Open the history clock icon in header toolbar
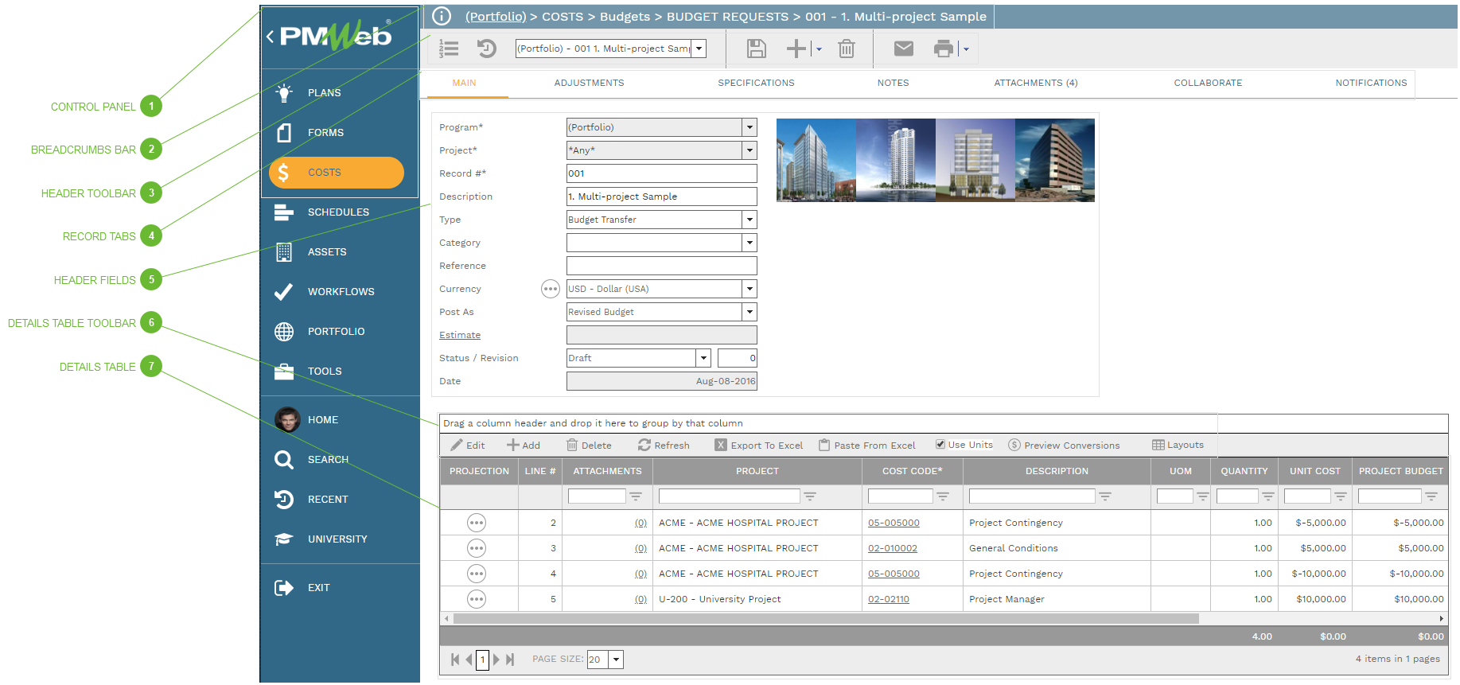The image size is (1460, 685). [486, 49]
